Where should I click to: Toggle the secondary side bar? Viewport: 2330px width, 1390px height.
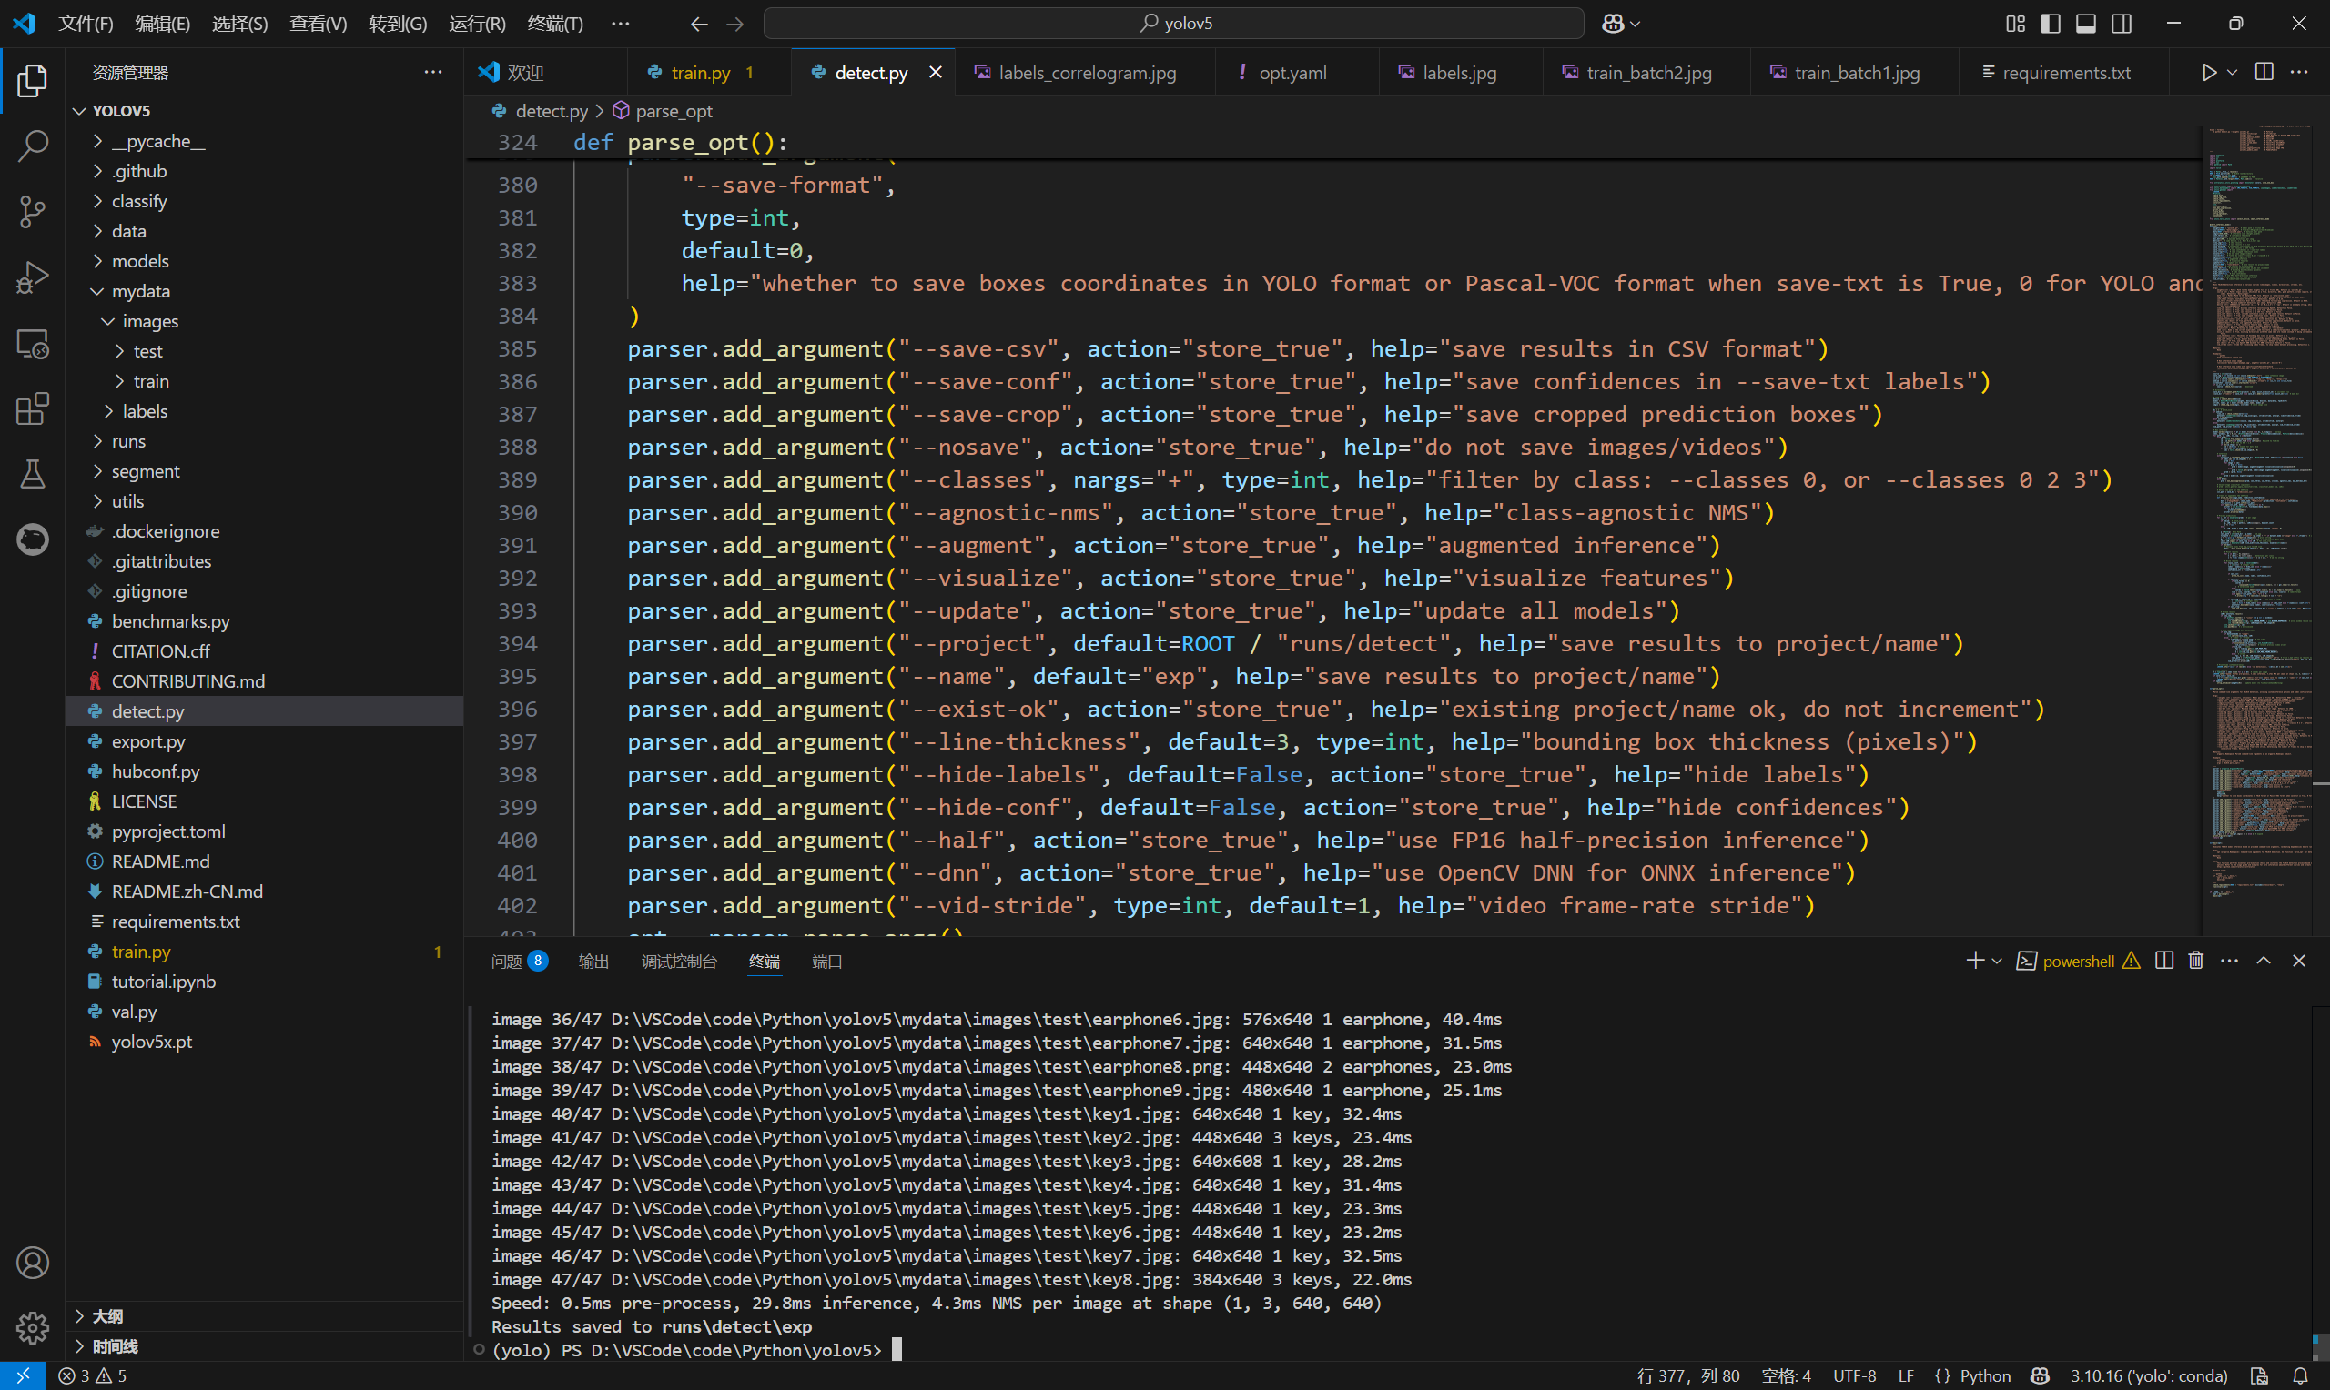click(2121, 24)
